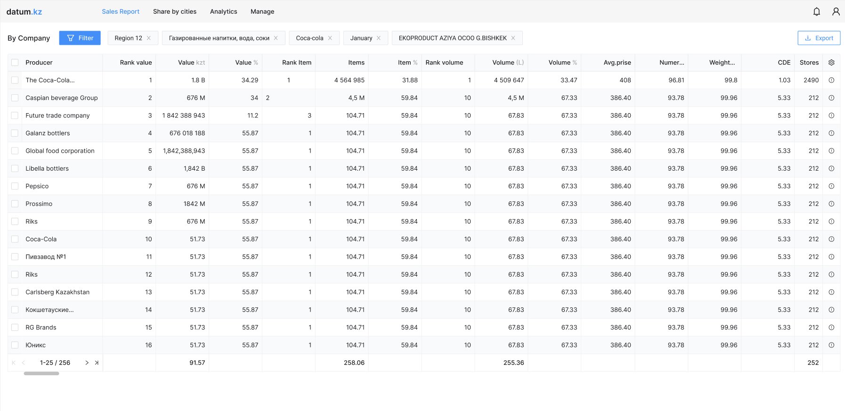Check the Caspian beverage Group row
The width and height of the screenshot is (845, 411).
tap(15, 98)
